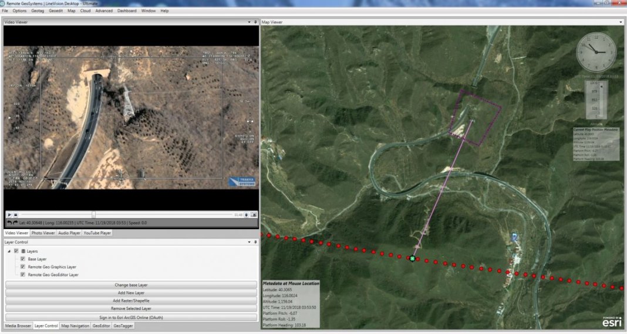Click the Lat/Long/UTC status text in player
The image size is (627, 334).
[x=82, y=223]
